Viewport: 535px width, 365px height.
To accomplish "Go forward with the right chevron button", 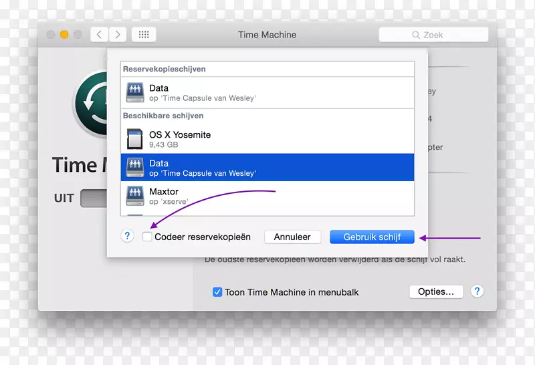I will [x=118, y=35].
